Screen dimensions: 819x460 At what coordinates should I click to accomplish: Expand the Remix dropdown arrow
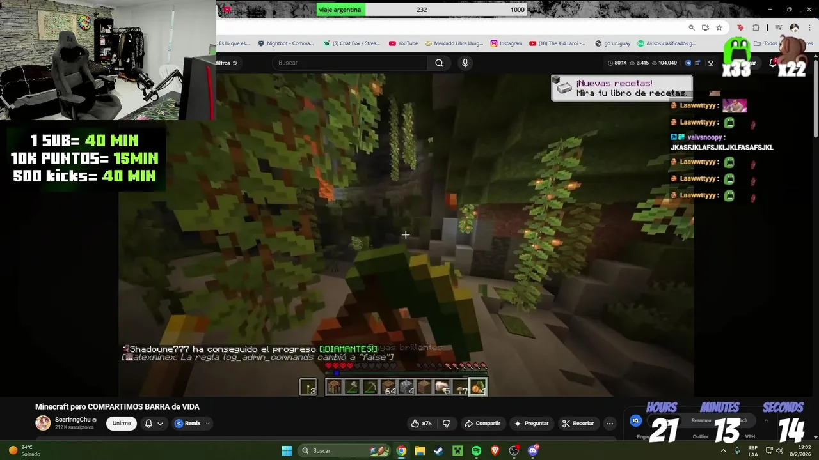207,423
